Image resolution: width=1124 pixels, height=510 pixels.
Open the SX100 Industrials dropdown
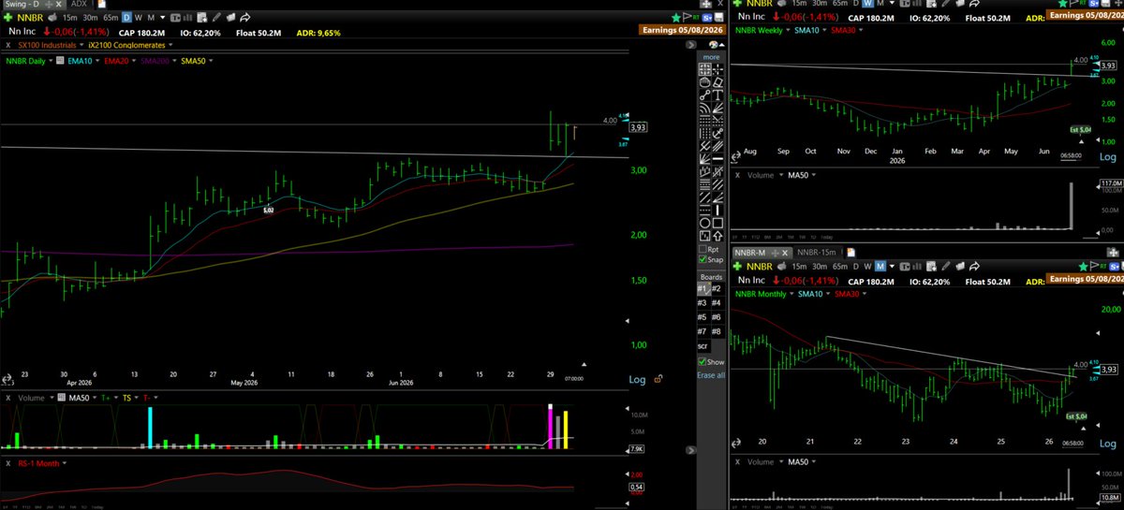click(x=81, y=45)
